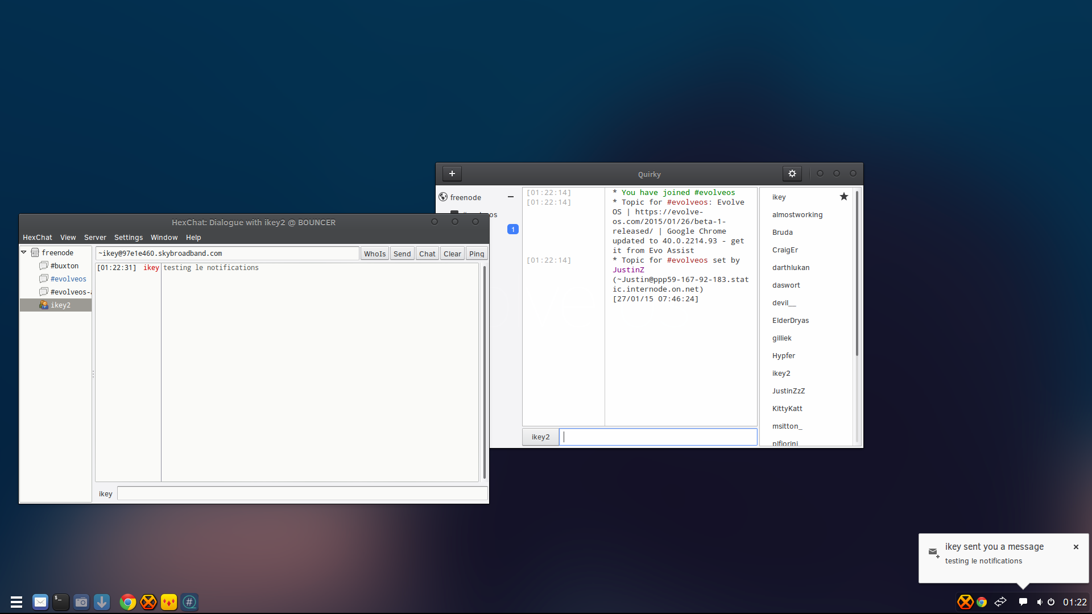Select devil__ in Quirky user list

pyautogui.click(x=784, y=302)
